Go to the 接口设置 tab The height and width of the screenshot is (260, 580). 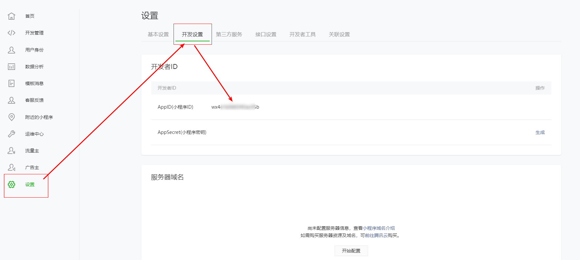266,34
